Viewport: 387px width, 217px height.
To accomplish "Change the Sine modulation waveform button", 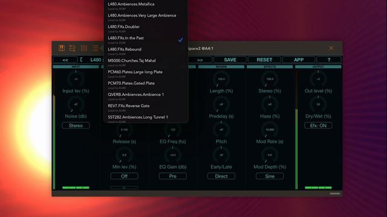I will pos(270,176).
